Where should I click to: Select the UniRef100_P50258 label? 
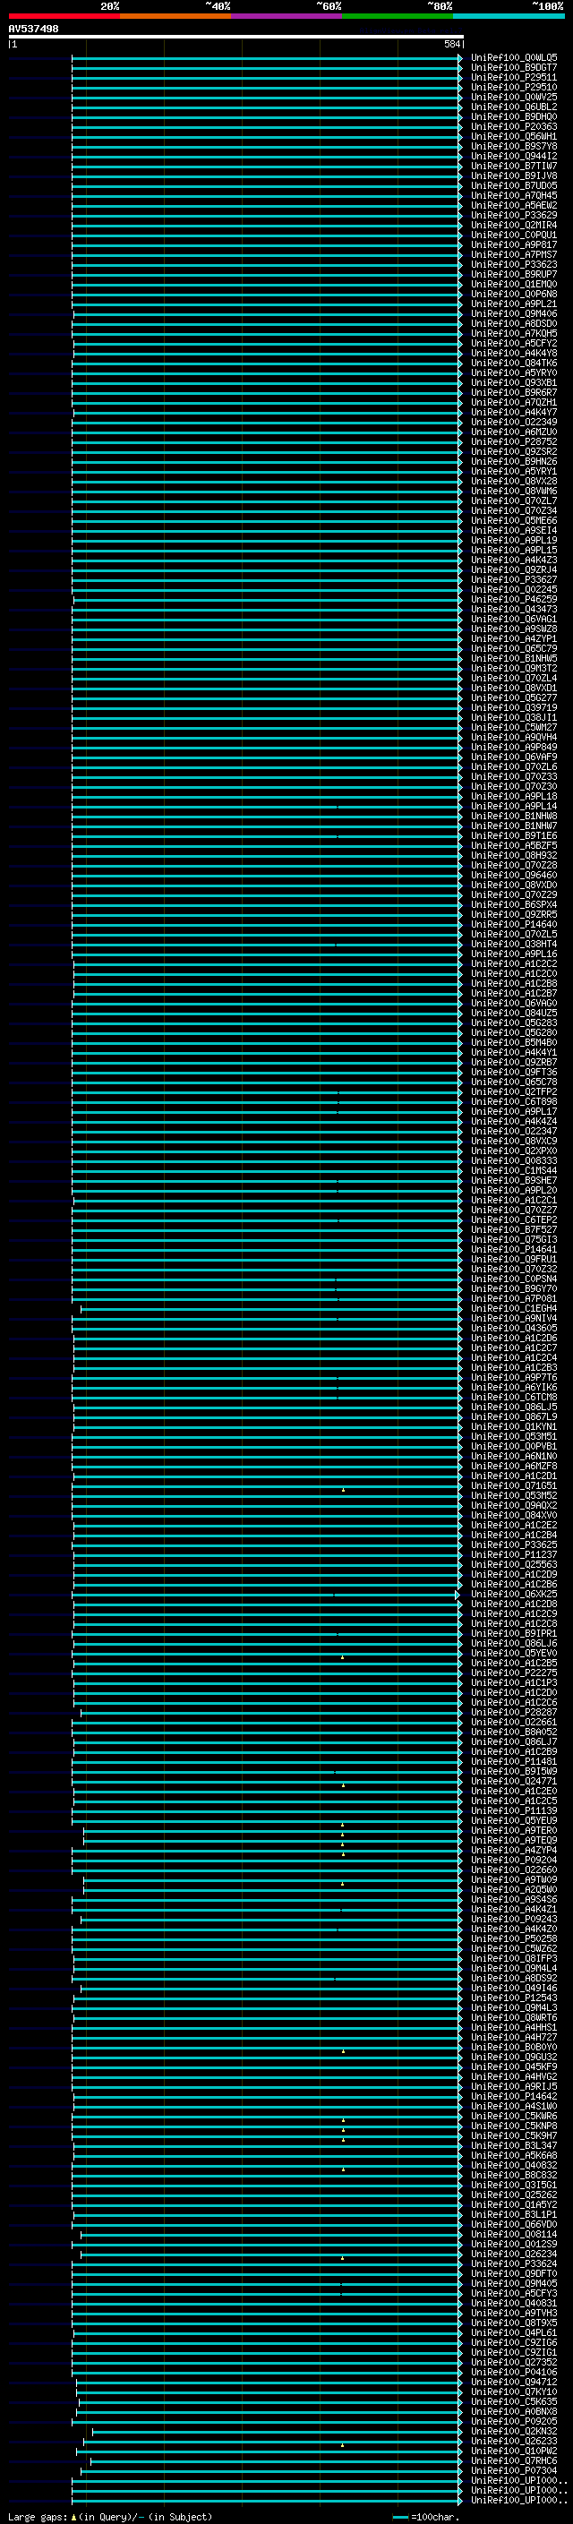click(x=514, y=1938)
